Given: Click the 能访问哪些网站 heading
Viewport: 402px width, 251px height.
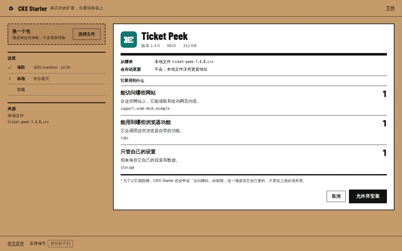Looking at the screenshot, I should tap(138, 93).
